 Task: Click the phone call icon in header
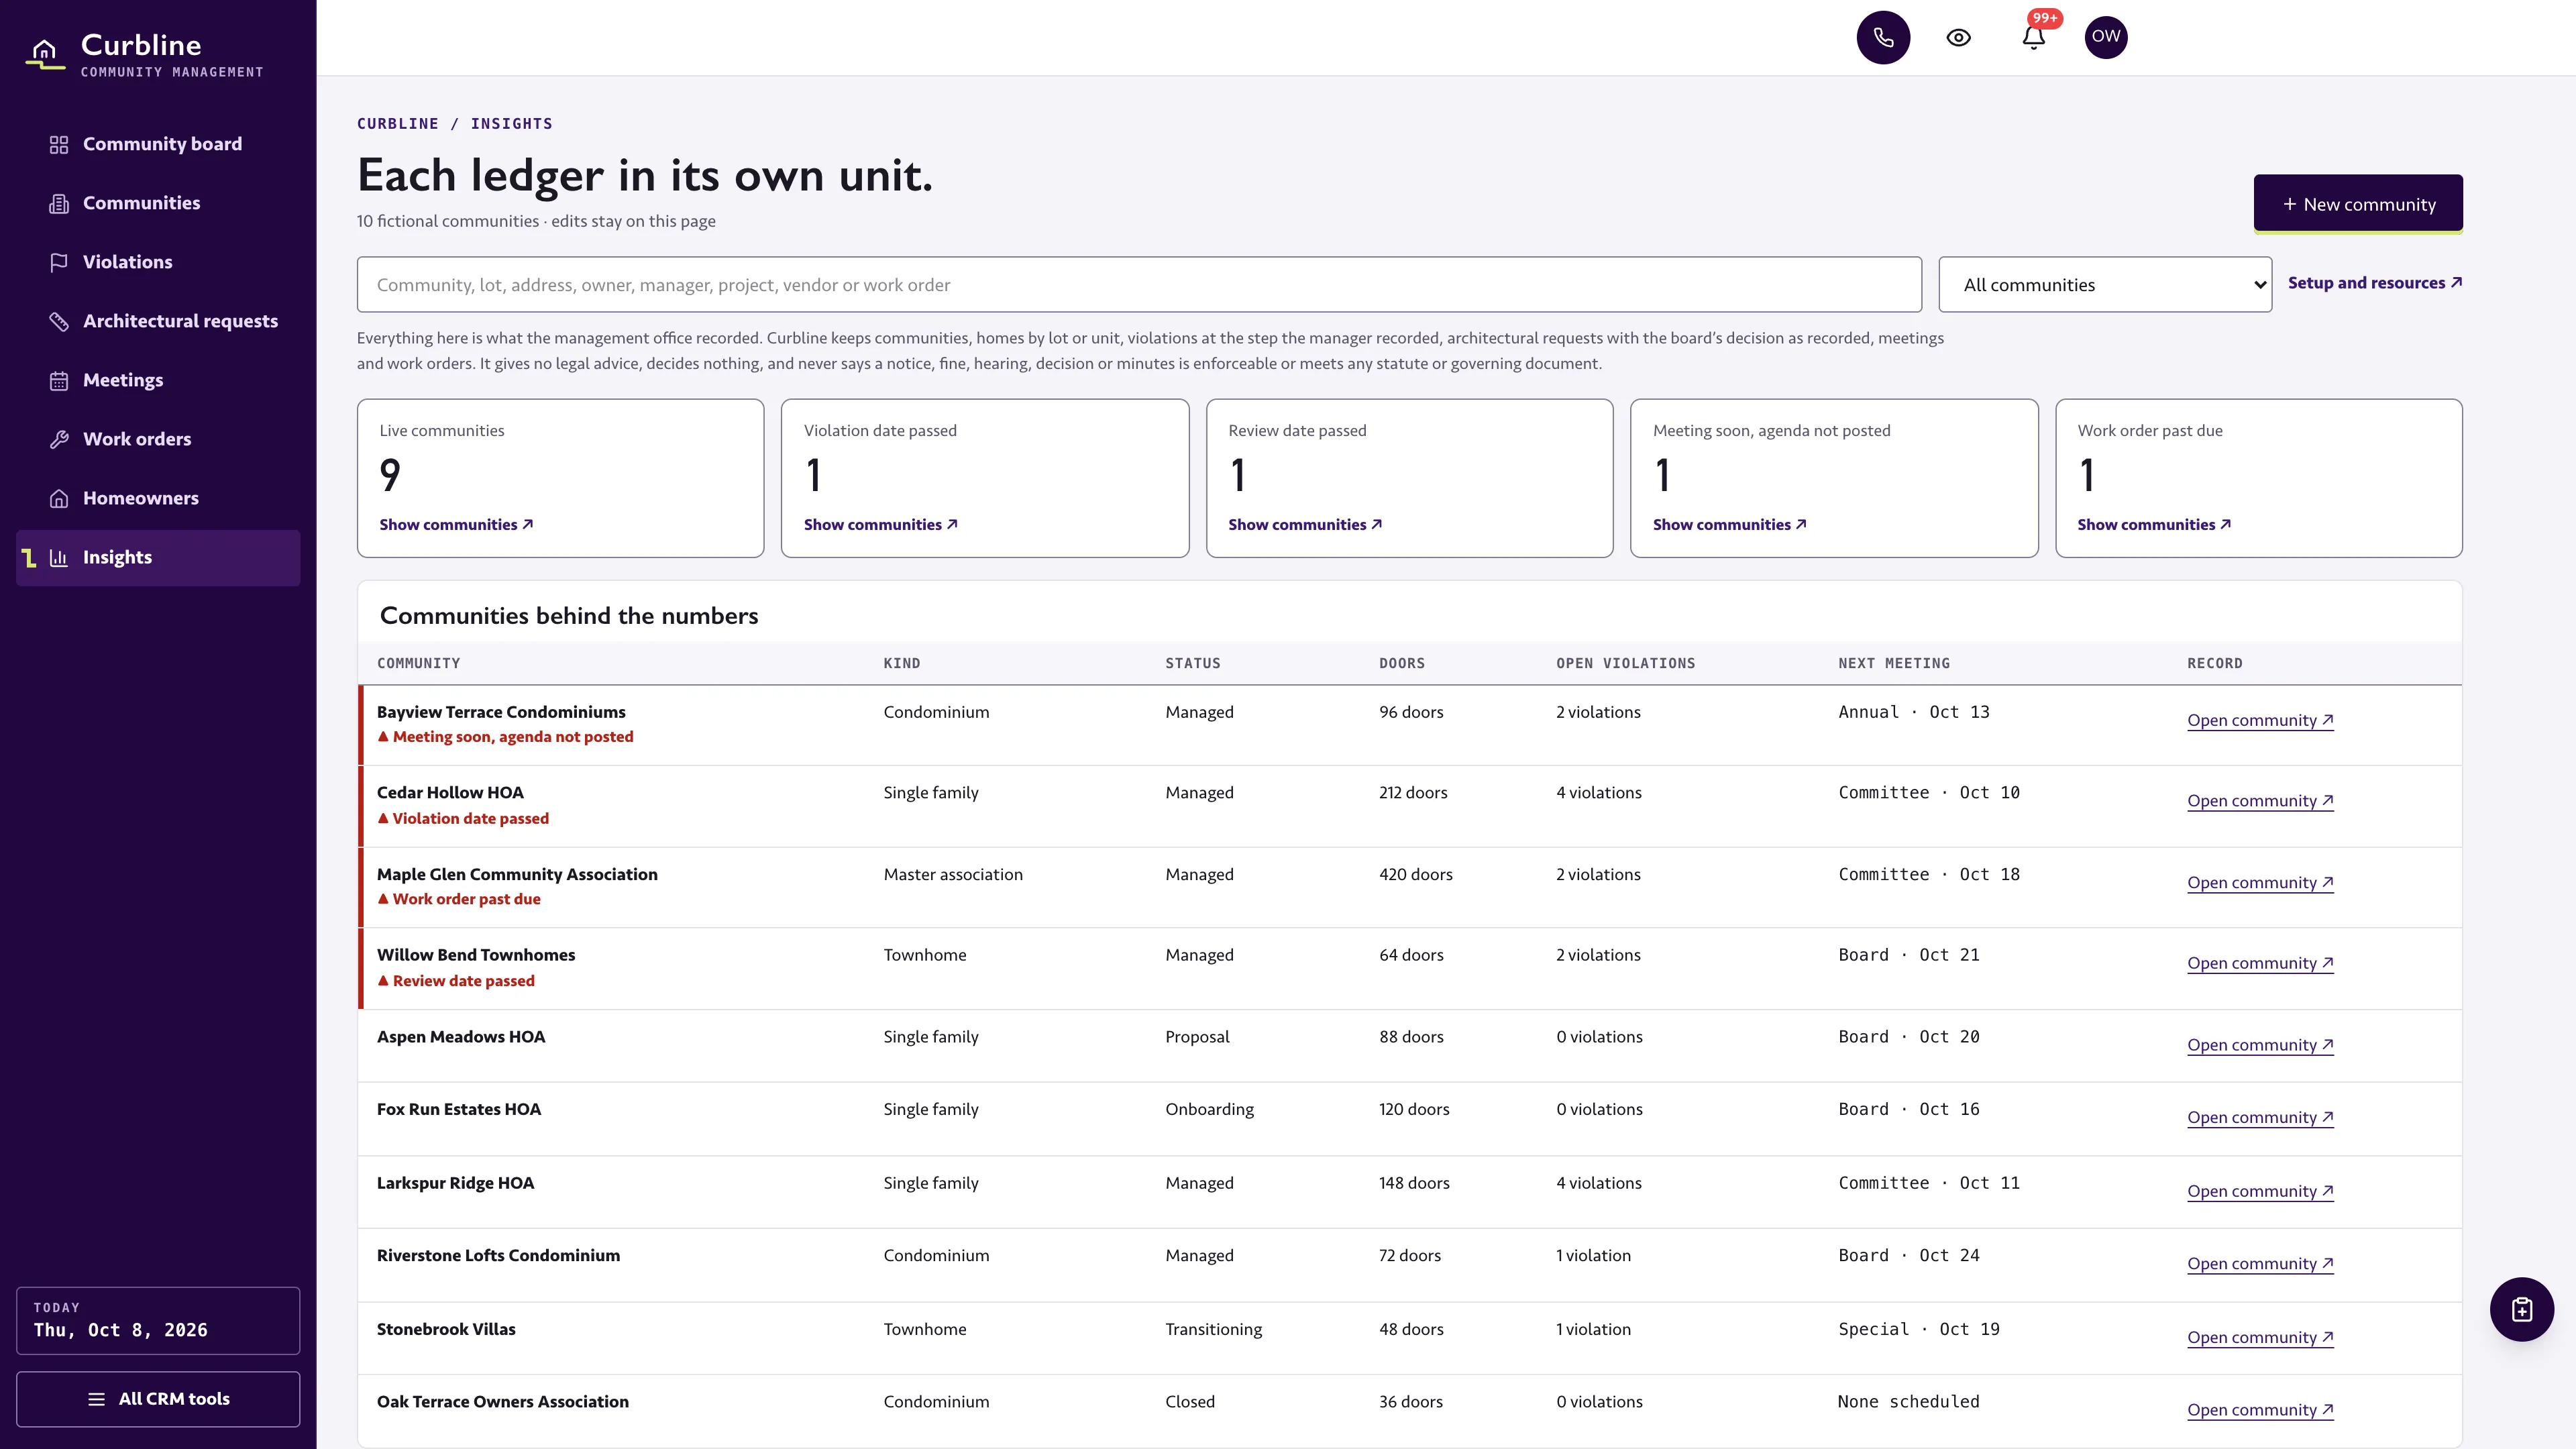[1883, 37]
